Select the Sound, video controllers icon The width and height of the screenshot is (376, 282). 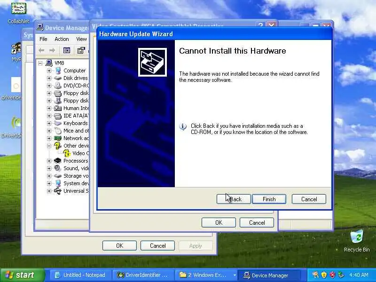58,168
